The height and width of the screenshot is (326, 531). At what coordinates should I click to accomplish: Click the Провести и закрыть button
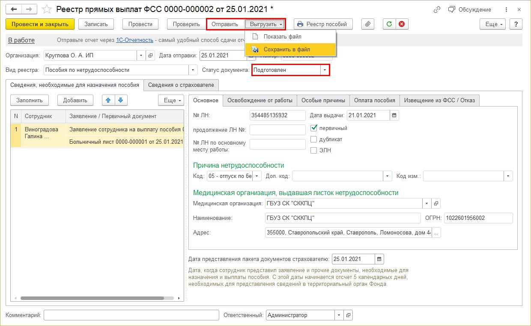pos(40,24)
